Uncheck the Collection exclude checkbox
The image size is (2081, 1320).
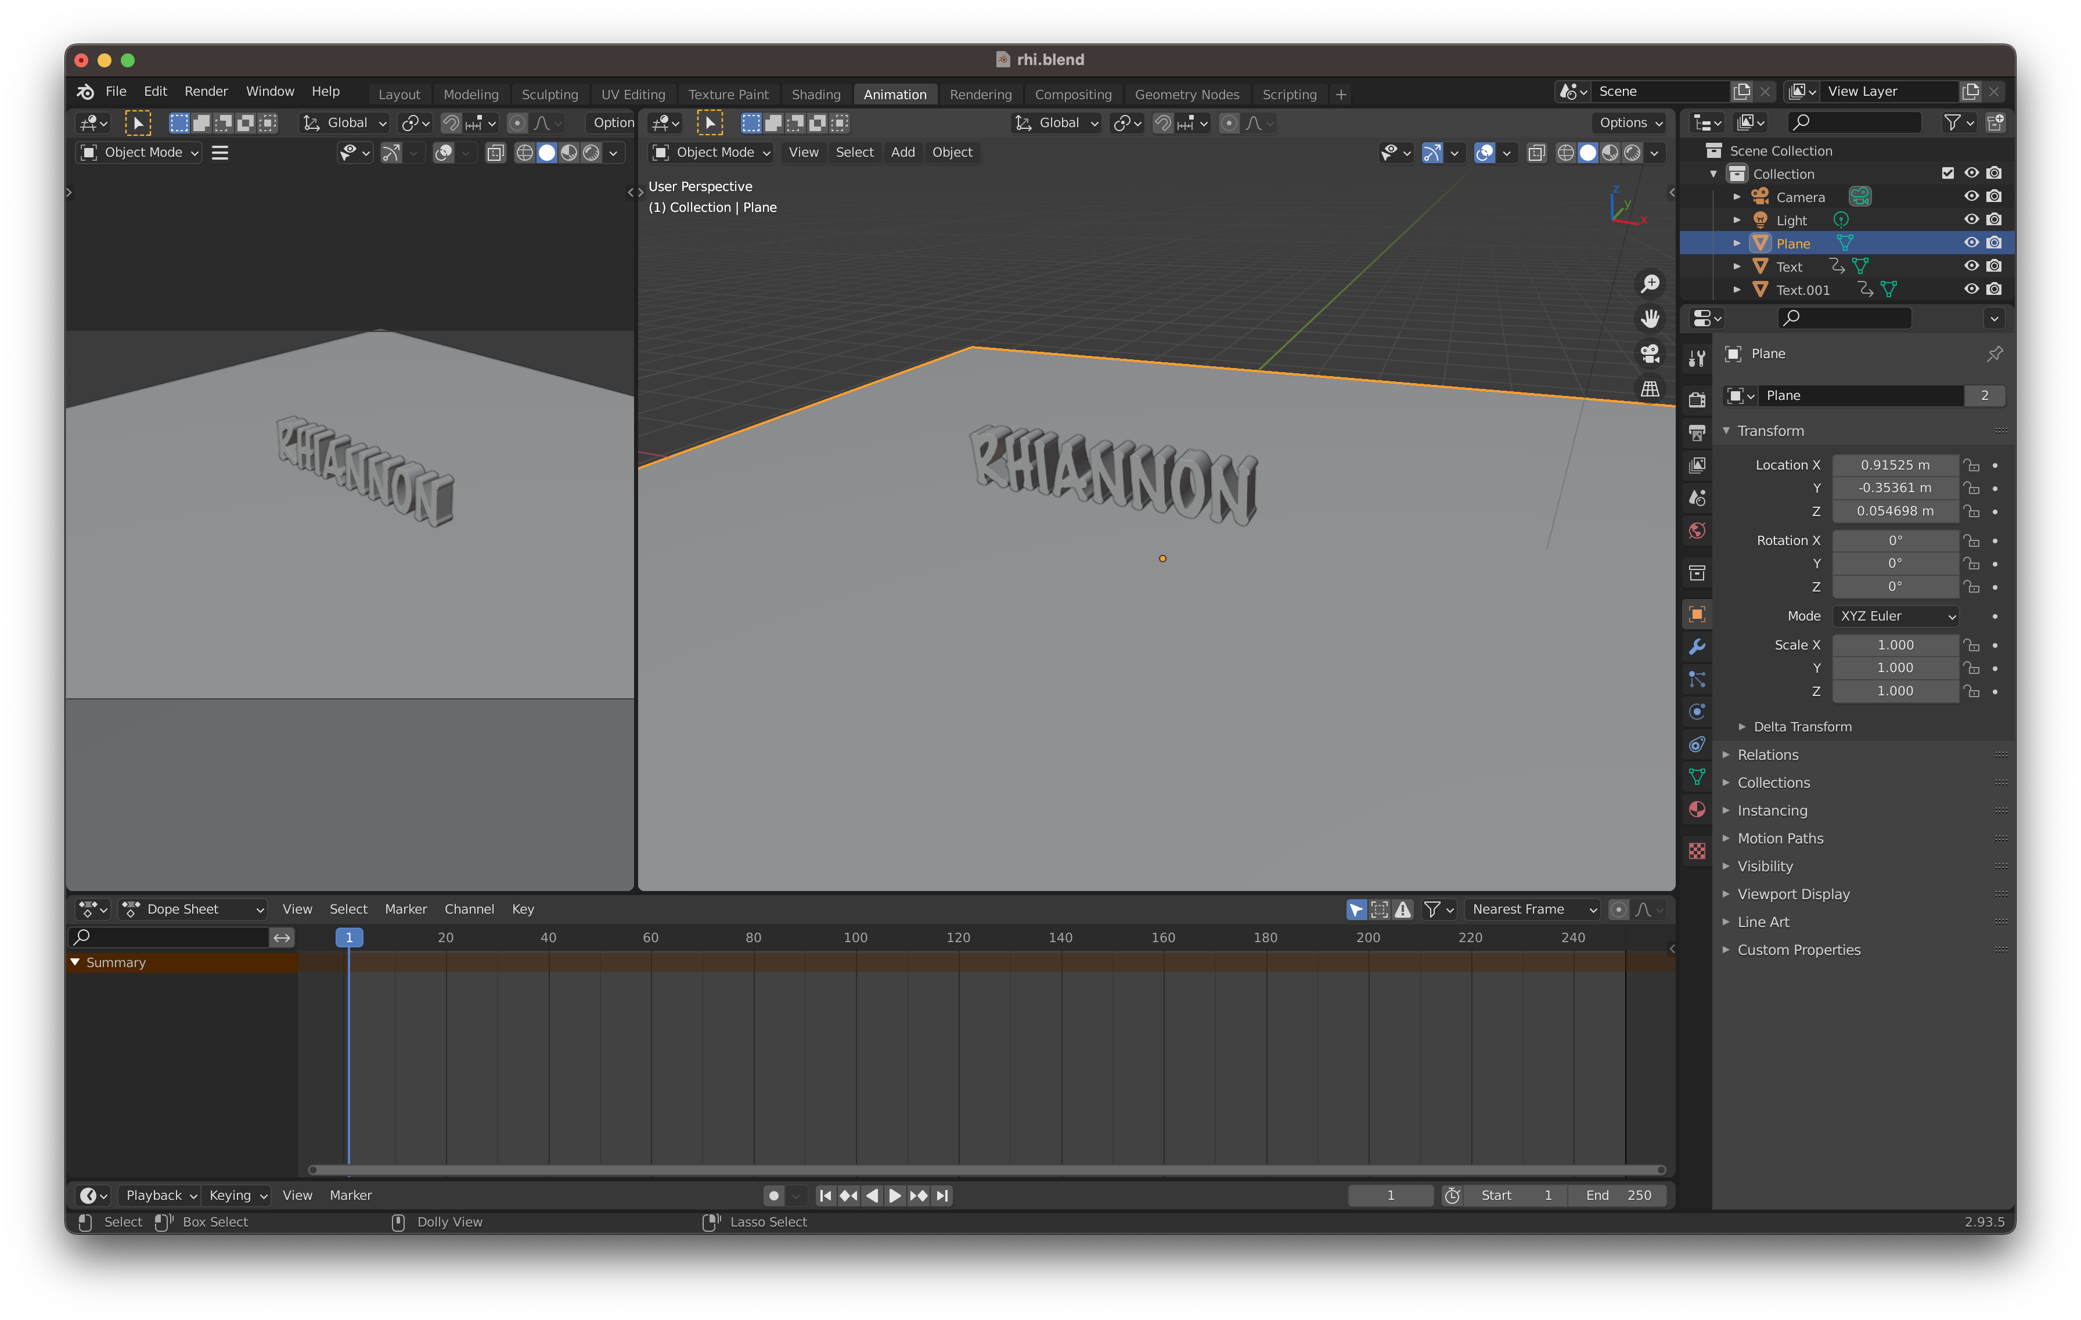coord(1947,174)
